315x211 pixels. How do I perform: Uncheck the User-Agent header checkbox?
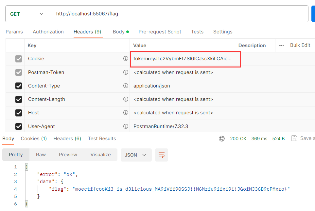click(19, 126)
